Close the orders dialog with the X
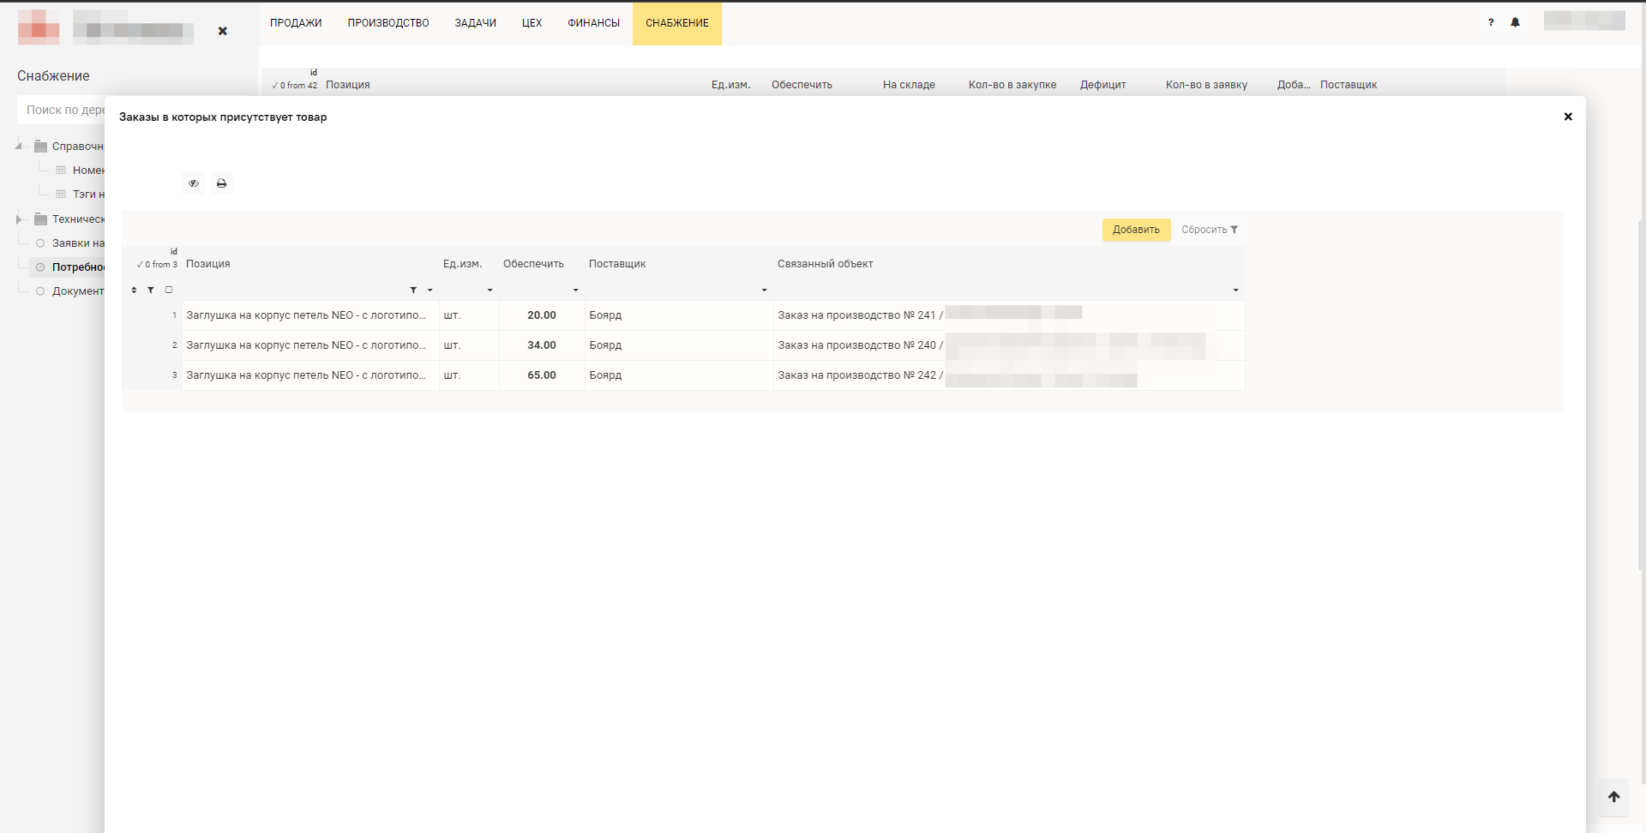 [1568, 117]
